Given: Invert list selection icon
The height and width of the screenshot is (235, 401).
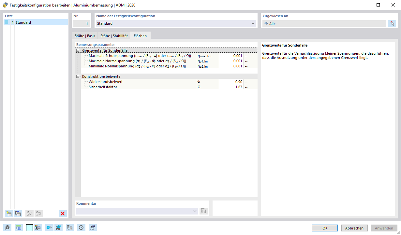Looking at the screenshot, I should pos(39,214).
